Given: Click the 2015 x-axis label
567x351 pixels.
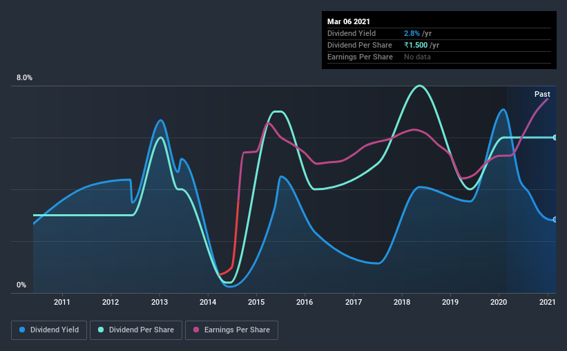Looking at the screenshot, I should (256, 302).
